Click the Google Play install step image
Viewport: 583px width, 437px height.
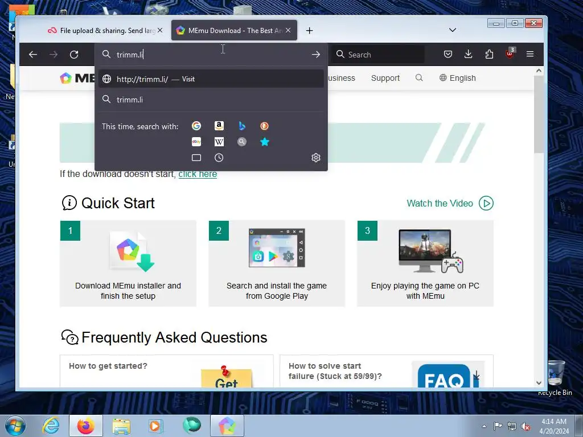click(277, 248)
